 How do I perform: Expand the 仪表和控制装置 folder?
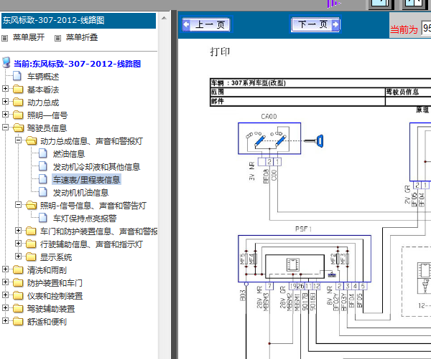click(x=5, y=295)
